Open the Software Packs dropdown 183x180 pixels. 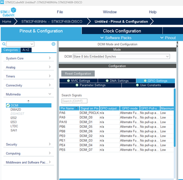[x=116, y=38]
